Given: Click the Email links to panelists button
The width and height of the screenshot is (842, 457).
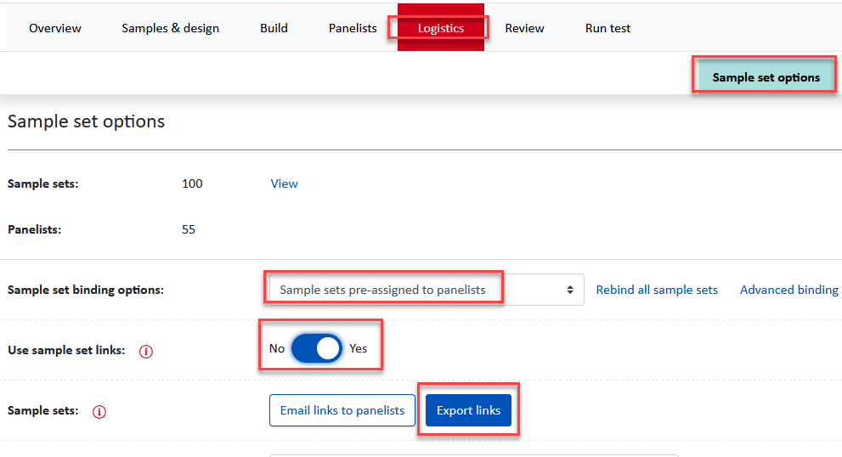Looking at the screenshot, I should pyautogui.click(x=342, y=410).
